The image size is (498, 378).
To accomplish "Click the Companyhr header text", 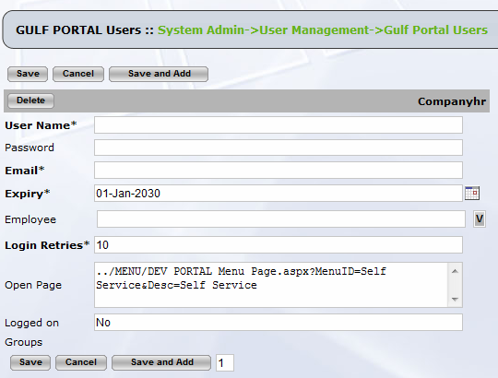I will coord(452,101).
